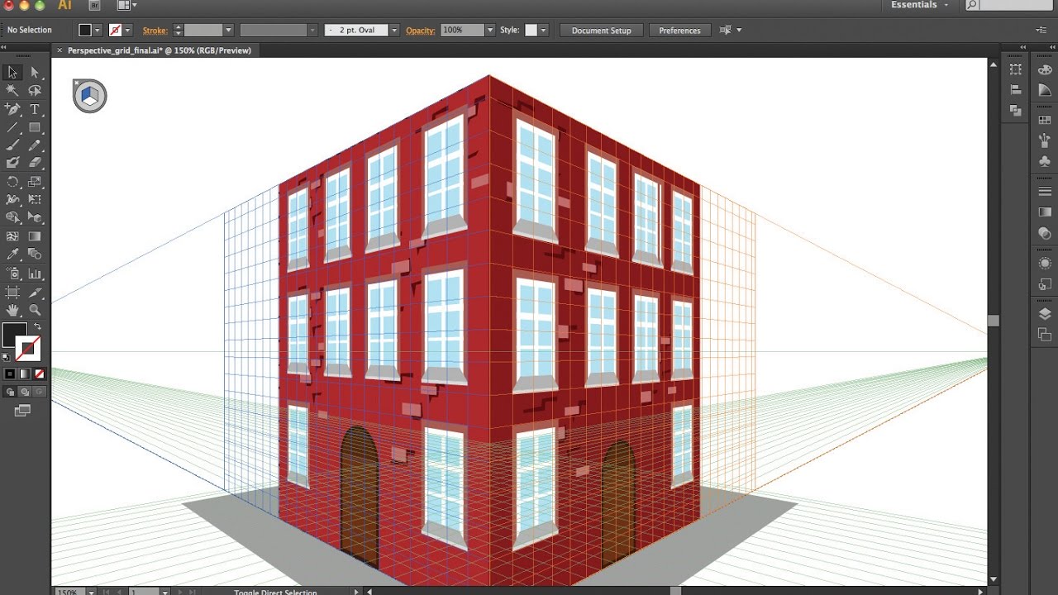The image size is (1058, 595).
Task: Select the Symbol Sprayer tool
Action: click(x=12, y=274)
